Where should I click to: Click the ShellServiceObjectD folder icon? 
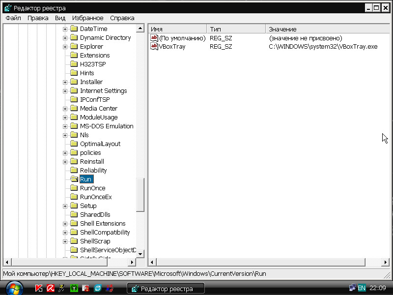pos(74,250)
